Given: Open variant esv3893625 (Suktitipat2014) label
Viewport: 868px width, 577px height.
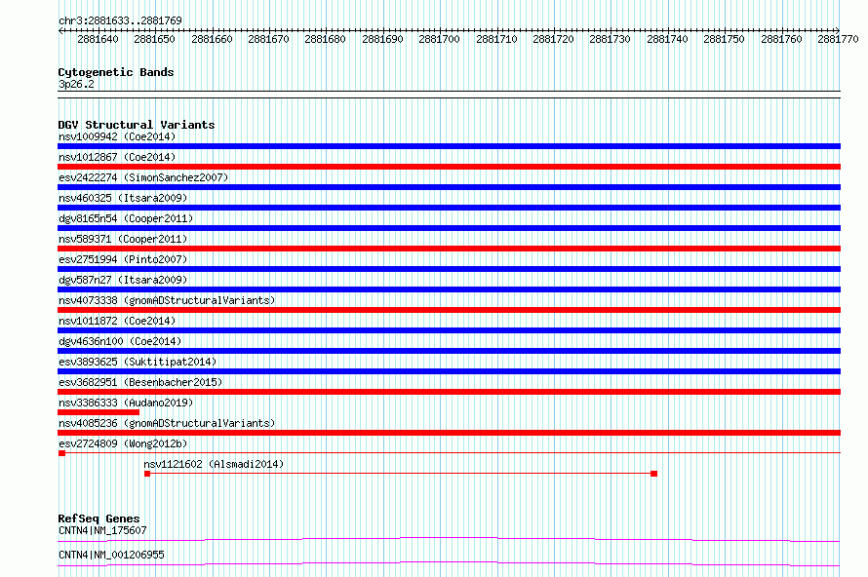Looking at the screenshot, I should (x=138, y=362).
